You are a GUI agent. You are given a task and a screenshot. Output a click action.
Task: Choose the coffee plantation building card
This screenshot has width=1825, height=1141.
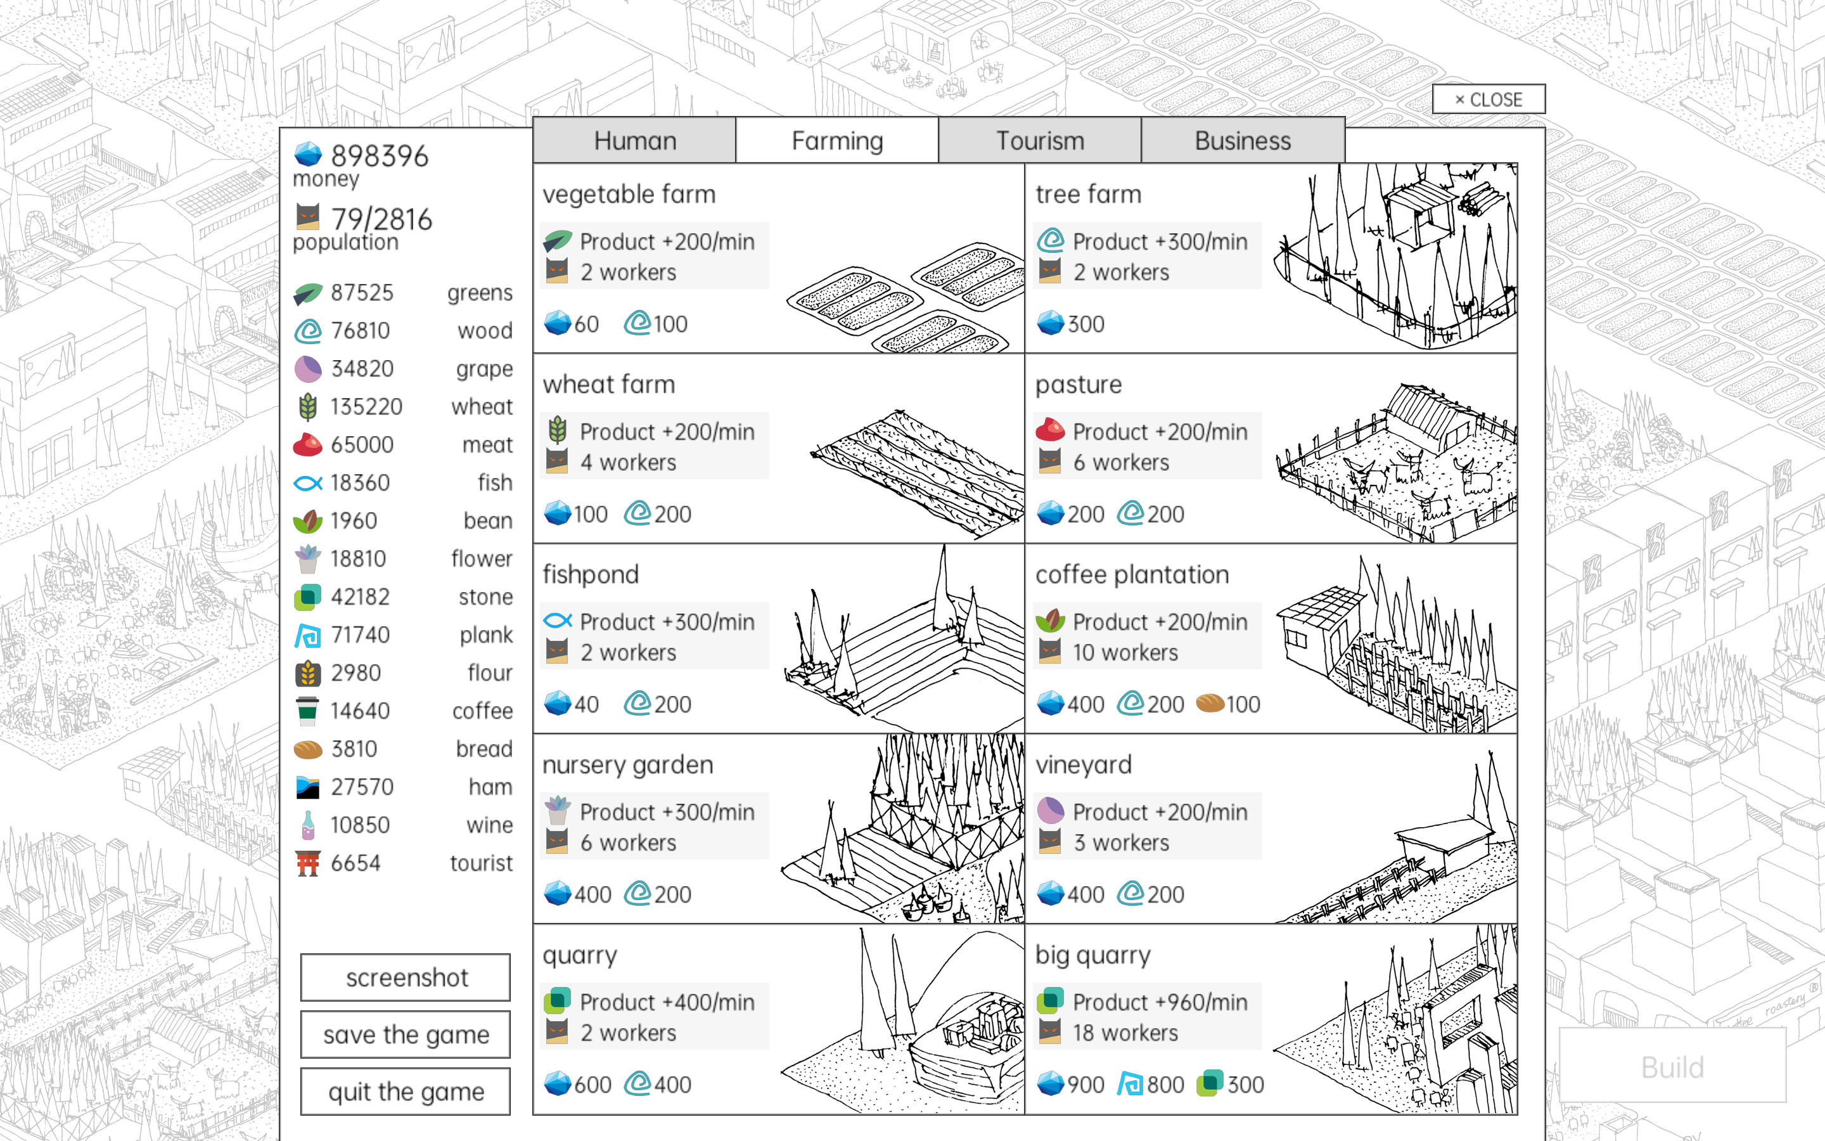[1271, 638]
